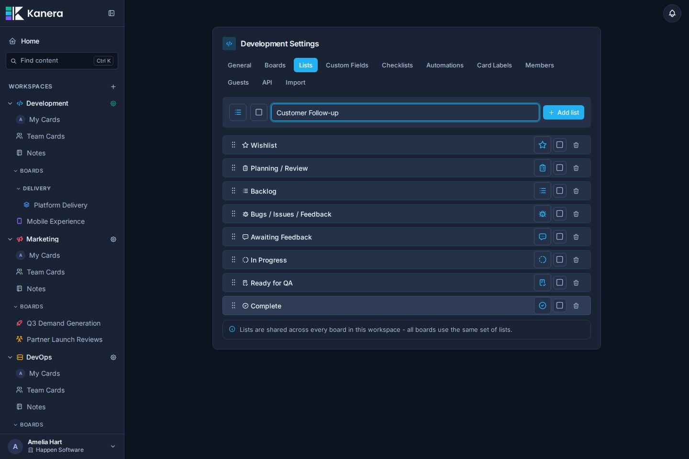Set Complete list color square
689x459 pixels.
click(560, 306)
